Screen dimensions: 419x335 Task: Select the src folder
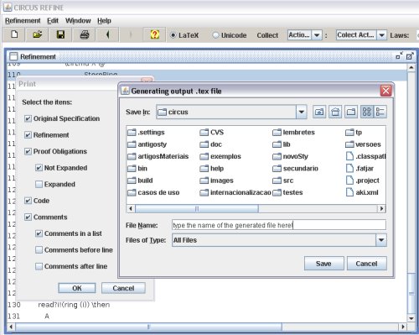pyautogui.click(x=283, y=181)
